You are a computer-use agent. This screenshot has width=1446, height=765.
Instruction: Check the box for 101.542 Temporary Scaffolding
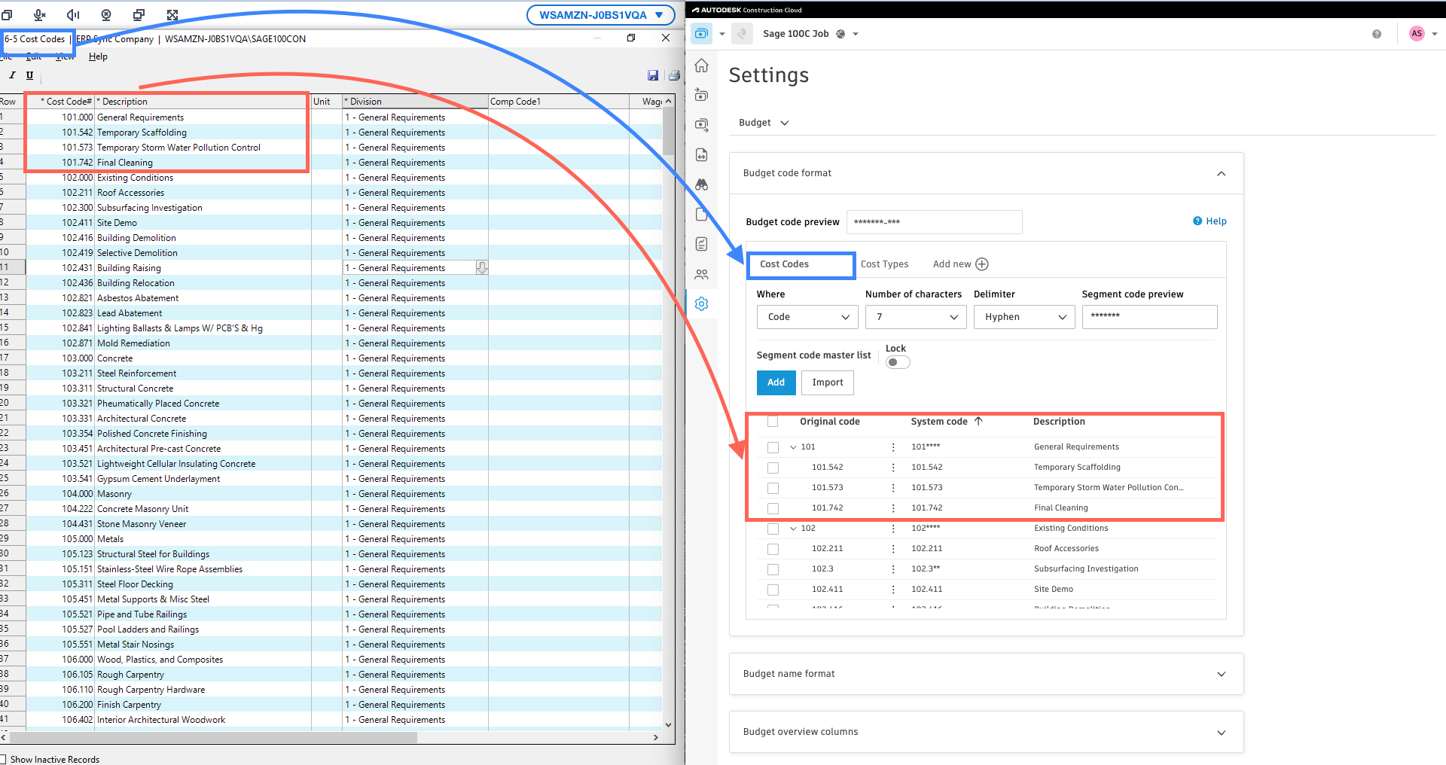click(773, 468)
